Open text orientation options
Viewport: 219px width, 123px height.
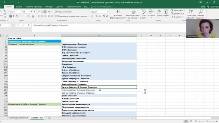click(49, 12)
